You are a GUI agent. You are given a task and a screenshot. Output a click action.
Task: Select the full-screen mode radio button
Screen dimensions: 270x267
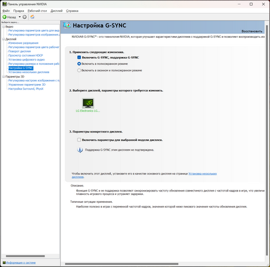(x=79, y=64)
